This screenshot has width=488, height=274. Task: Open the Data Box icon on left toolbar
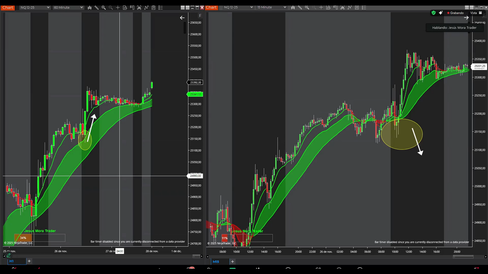point(125,7)
